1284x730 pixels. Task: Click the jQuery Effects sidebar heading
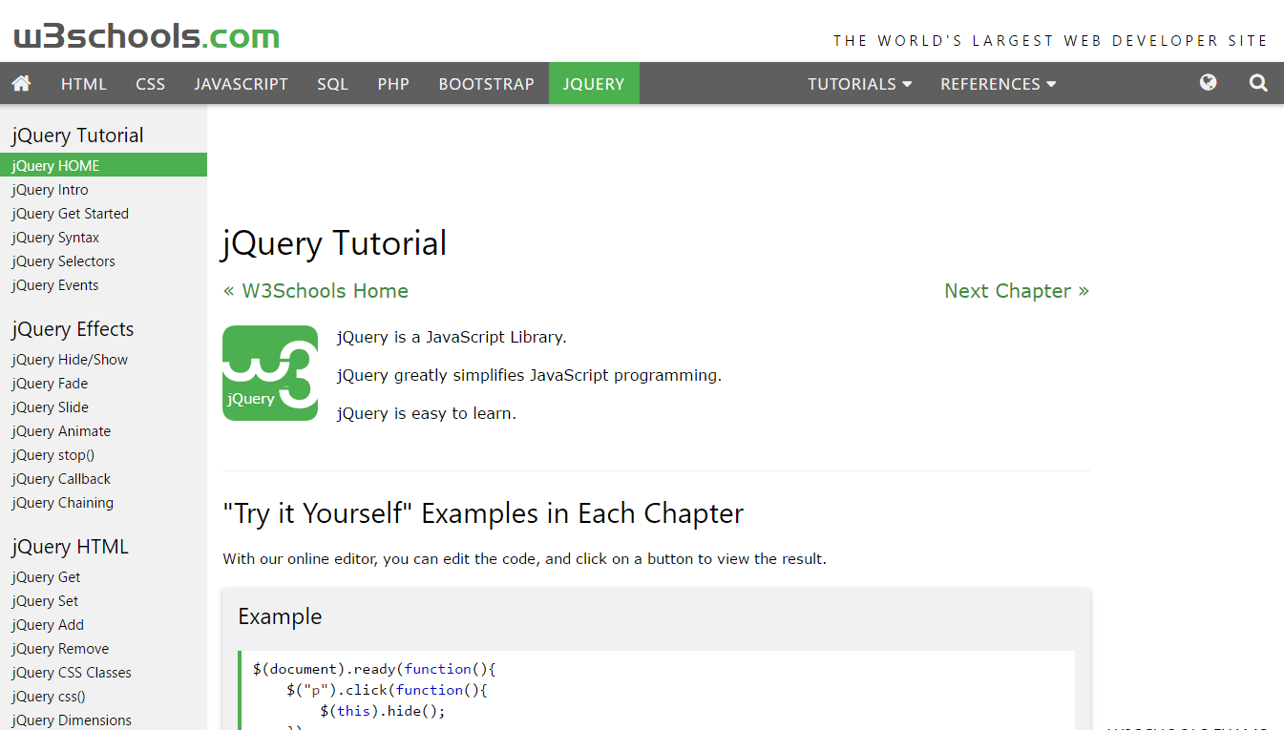coord(73,329)
